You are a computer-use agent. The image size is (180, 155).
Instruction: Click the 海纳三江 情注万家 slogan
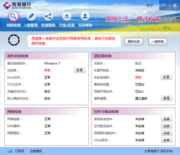pos(133,19)
